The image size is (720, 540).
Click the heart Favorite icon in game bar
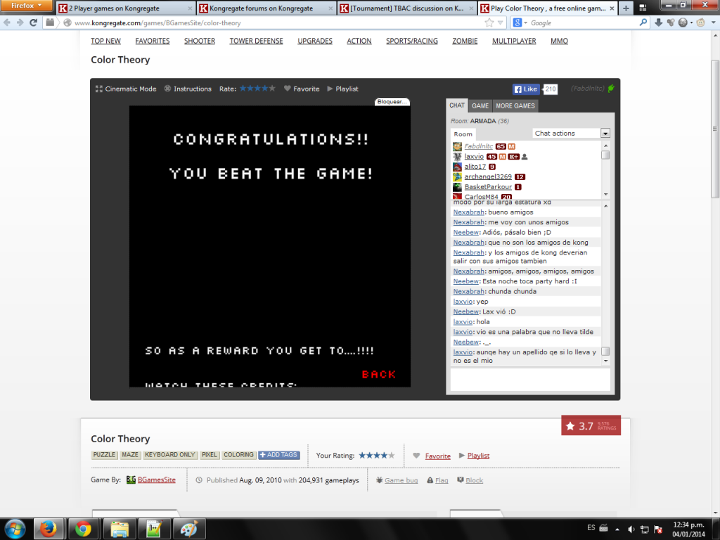click(x=288, y=89)
